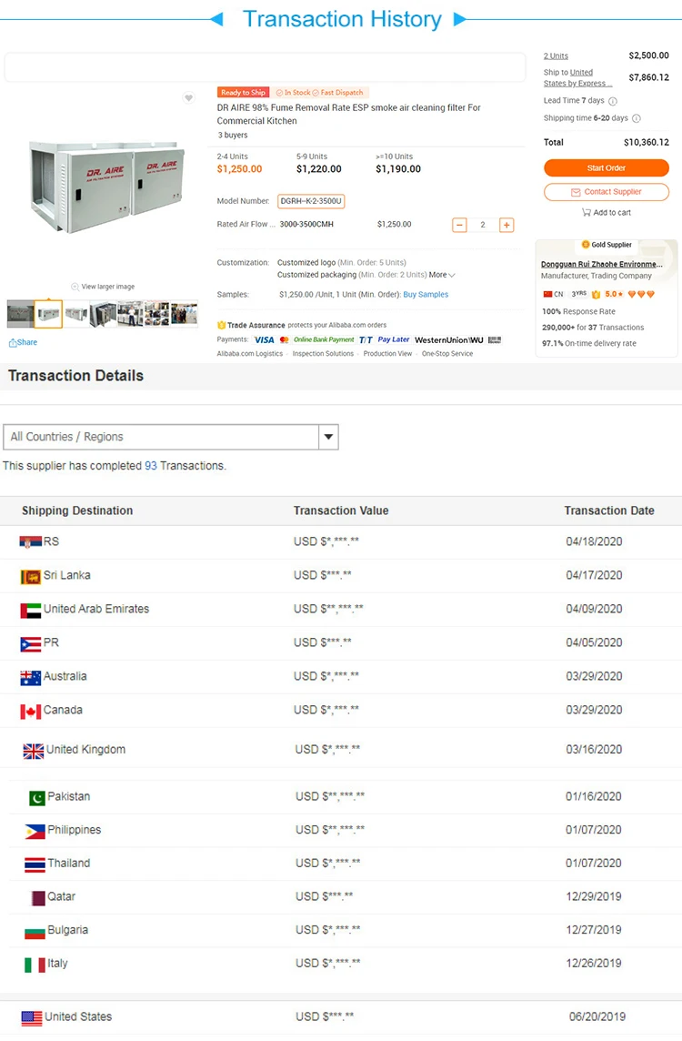This screenshot has height=1041, width=682.
Task: Click the Australia flag icon
Action: point(31,677)
